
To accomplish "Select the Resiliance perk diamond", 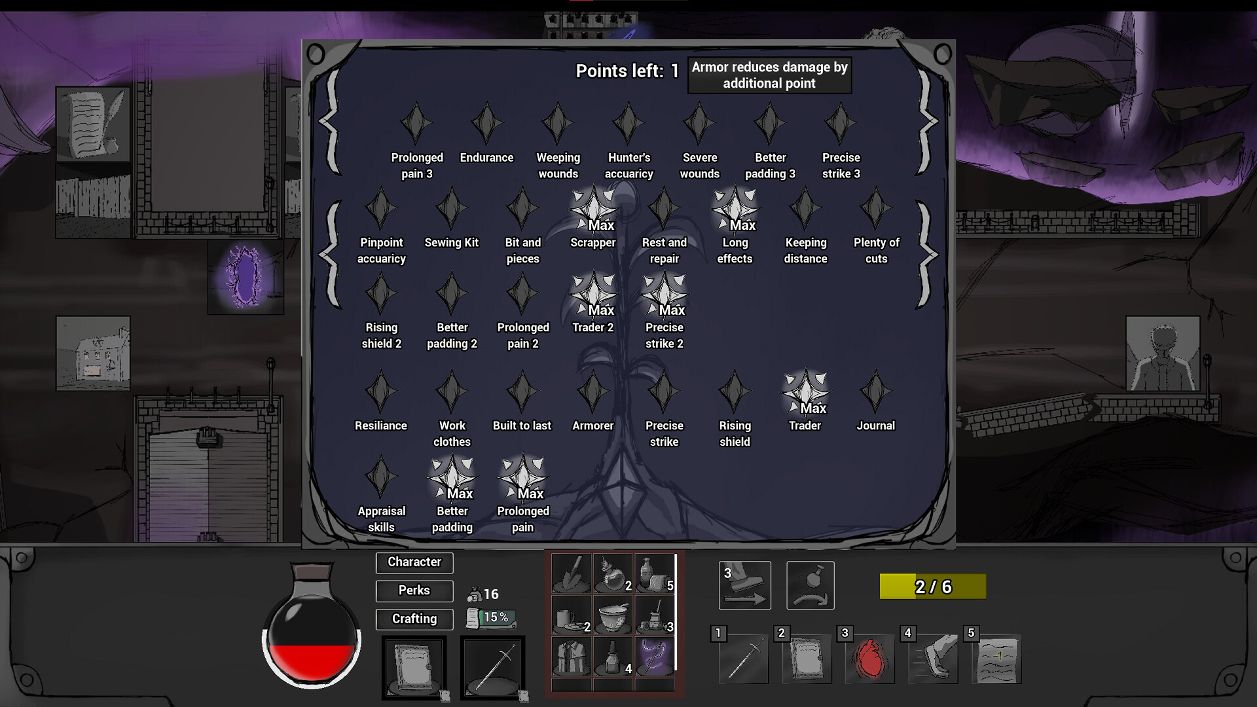I will pyautogui.click(x=381, y=391).
